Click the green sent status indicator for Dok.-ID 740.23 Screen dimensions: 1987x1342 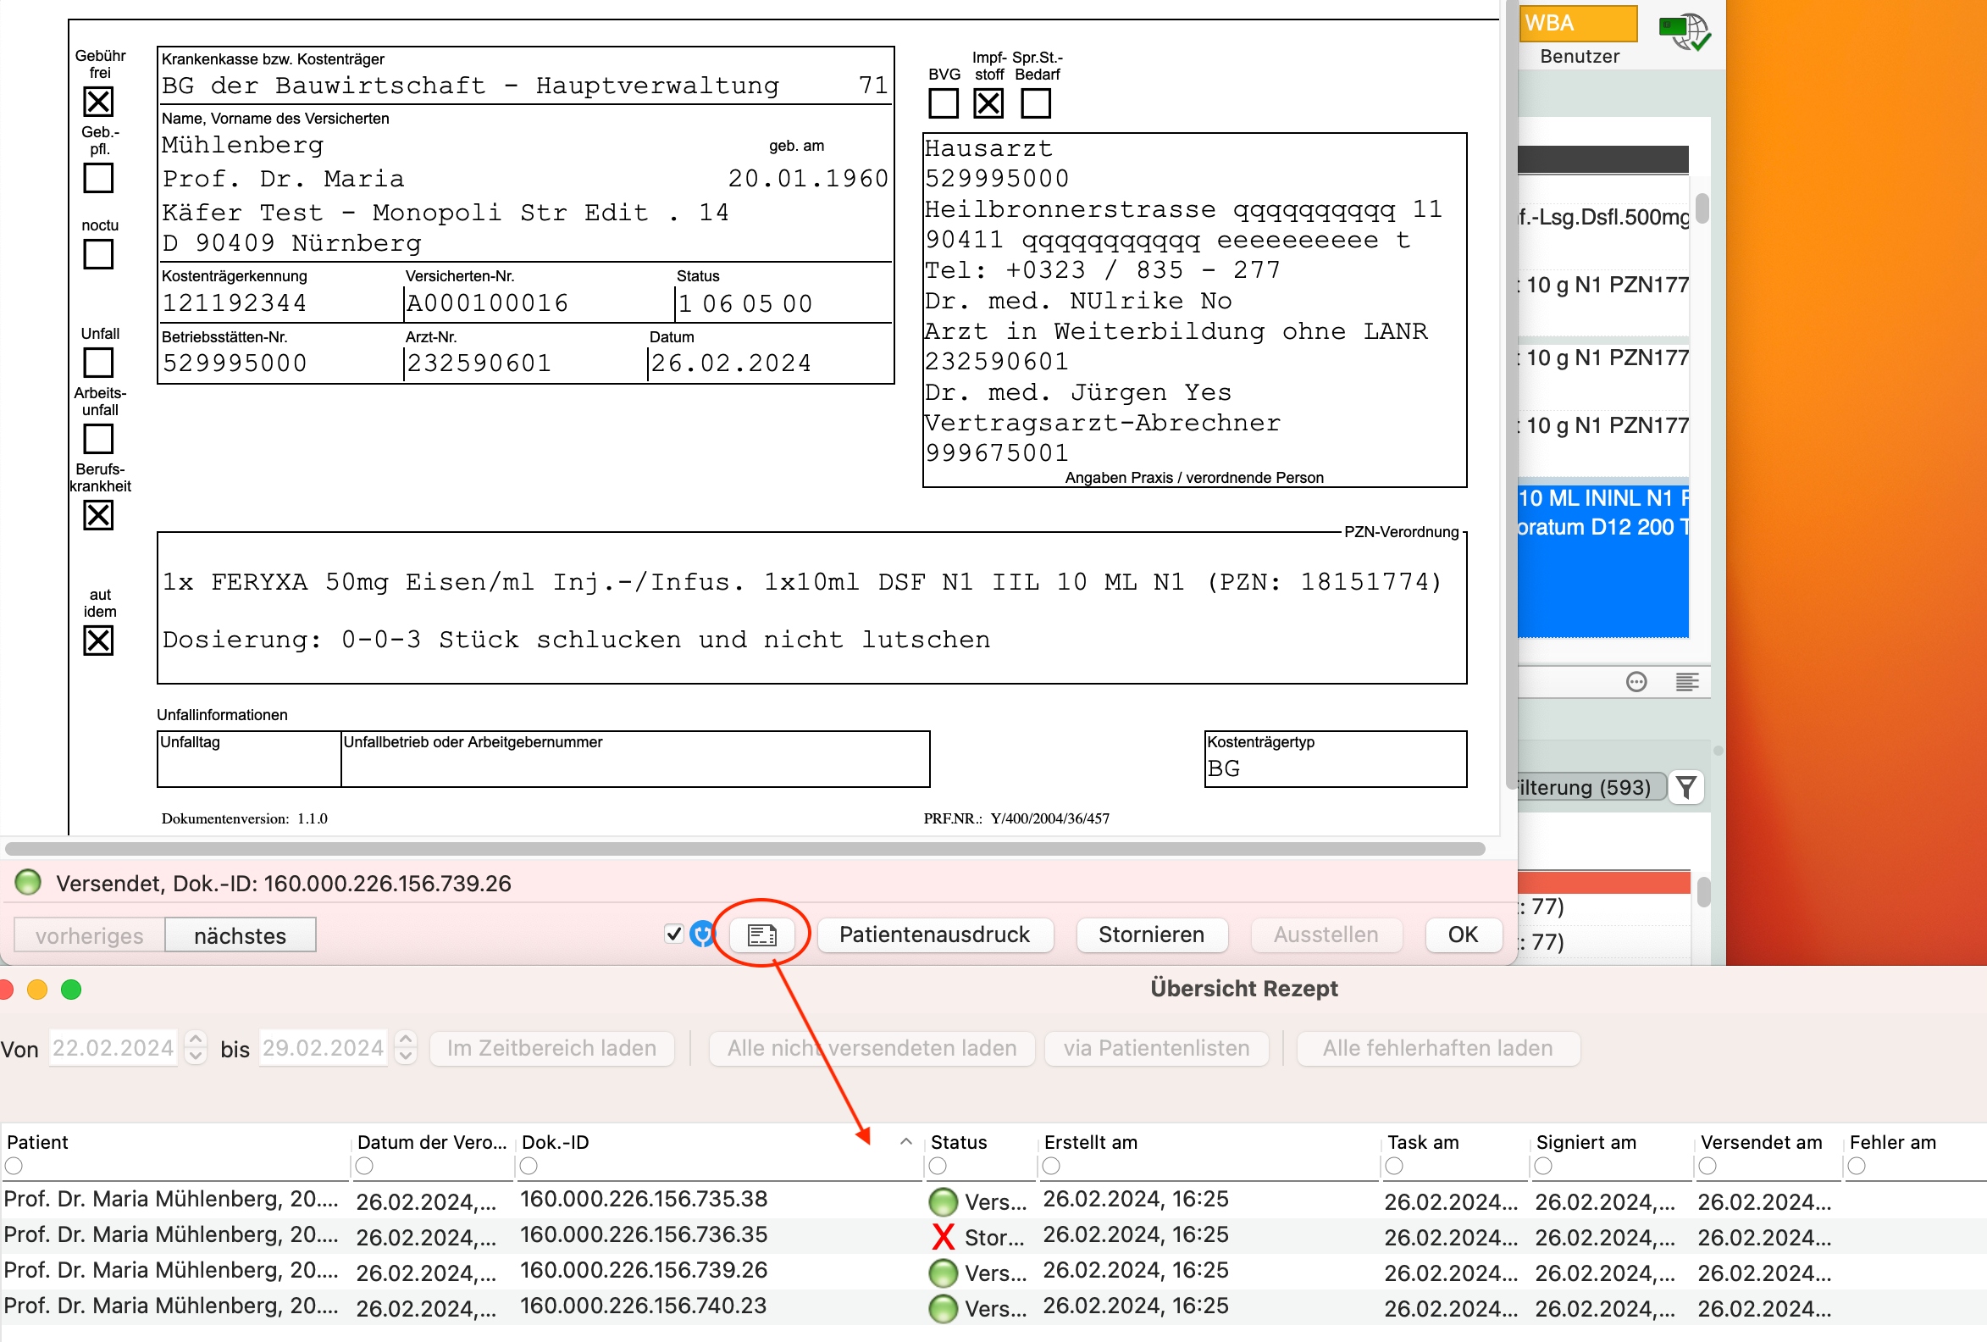(943, 1309)
